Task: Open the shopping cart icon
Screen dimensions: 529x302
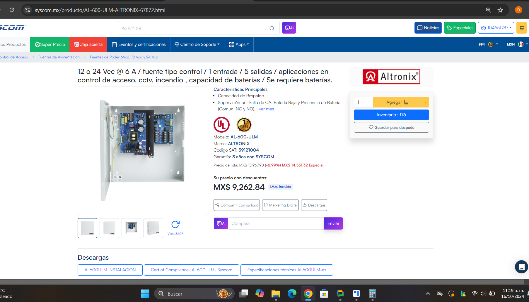Action: coord(522,28)
